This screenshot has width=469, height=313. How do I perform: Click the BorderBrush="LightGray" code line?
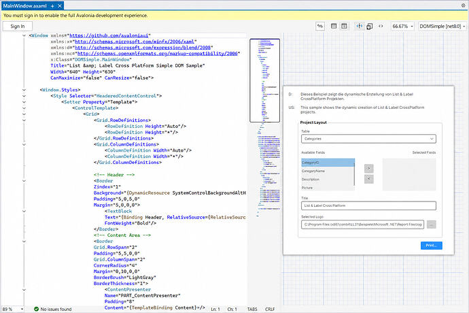pos(125,278)
